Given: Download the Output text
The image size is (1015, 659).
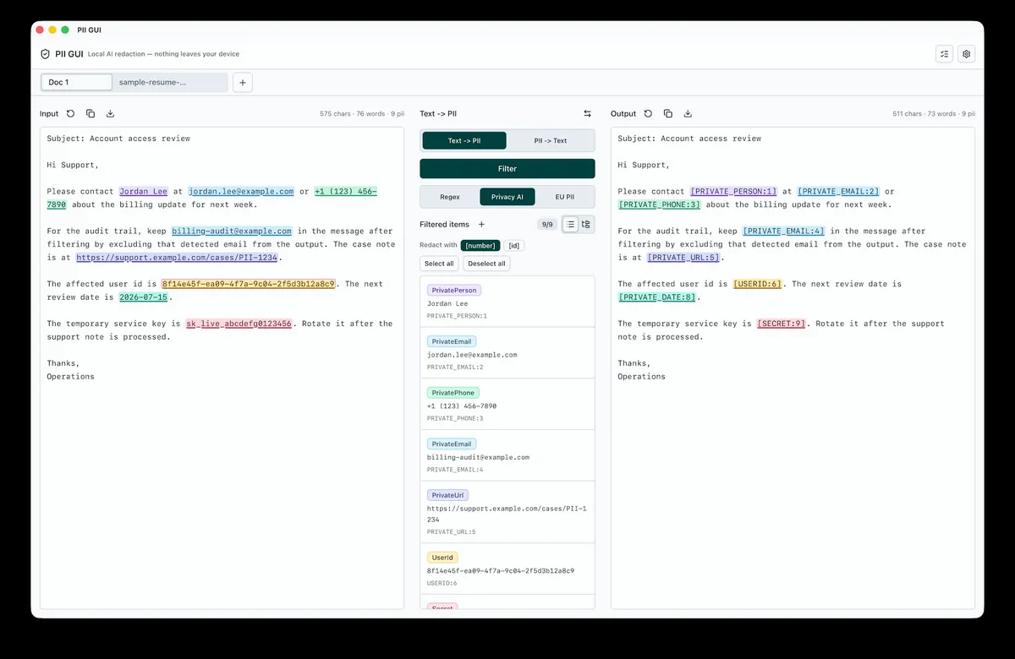Looking at the screenshot, I should click(688, 113).
